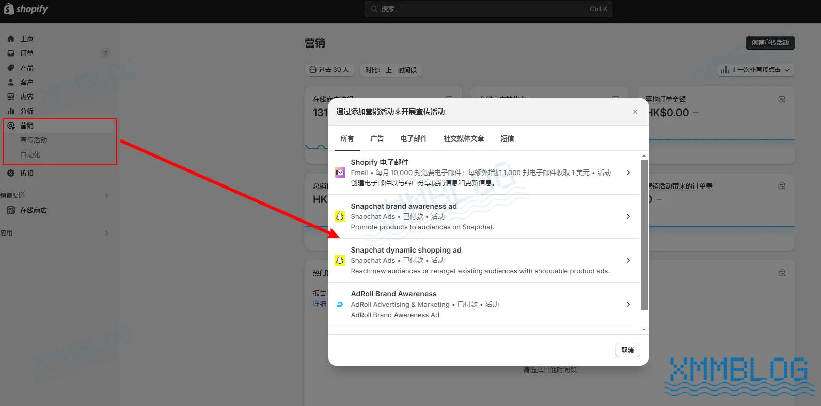
Task: Open 宣传活动 submenu item
Action: 34,140
